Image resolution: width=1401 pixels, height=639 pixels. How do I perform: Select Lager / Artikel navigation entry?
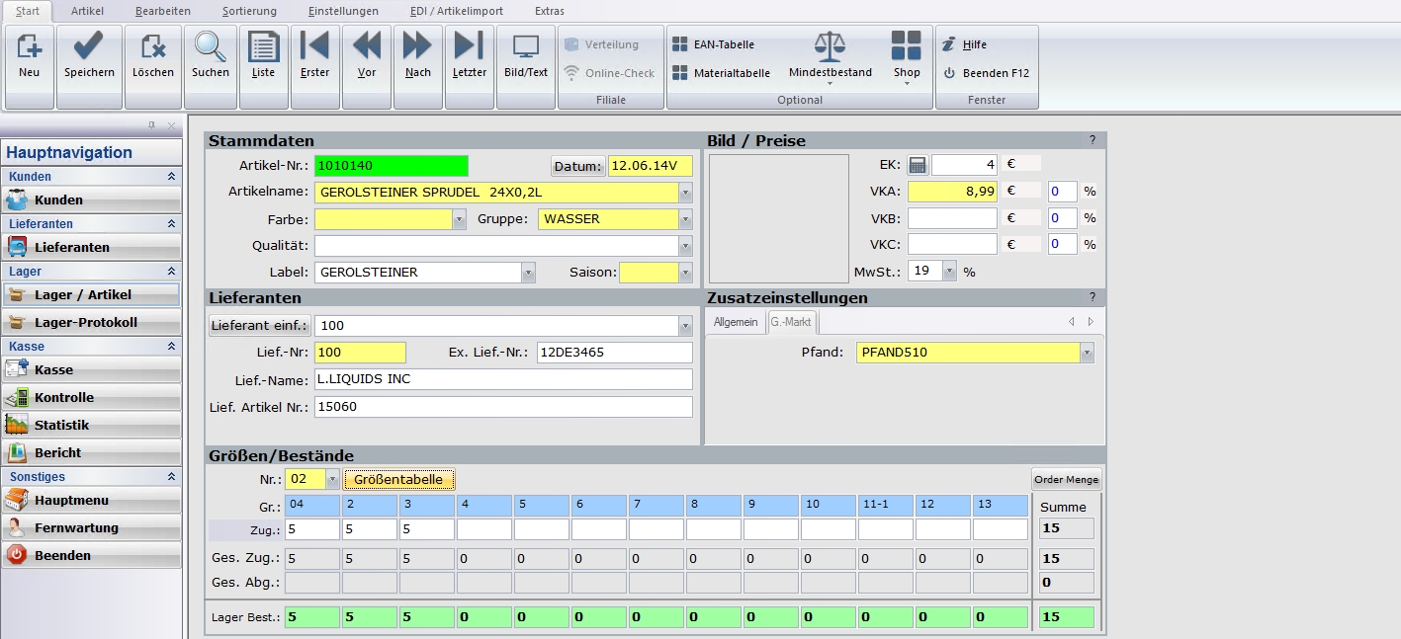click(x=91, y=295)
